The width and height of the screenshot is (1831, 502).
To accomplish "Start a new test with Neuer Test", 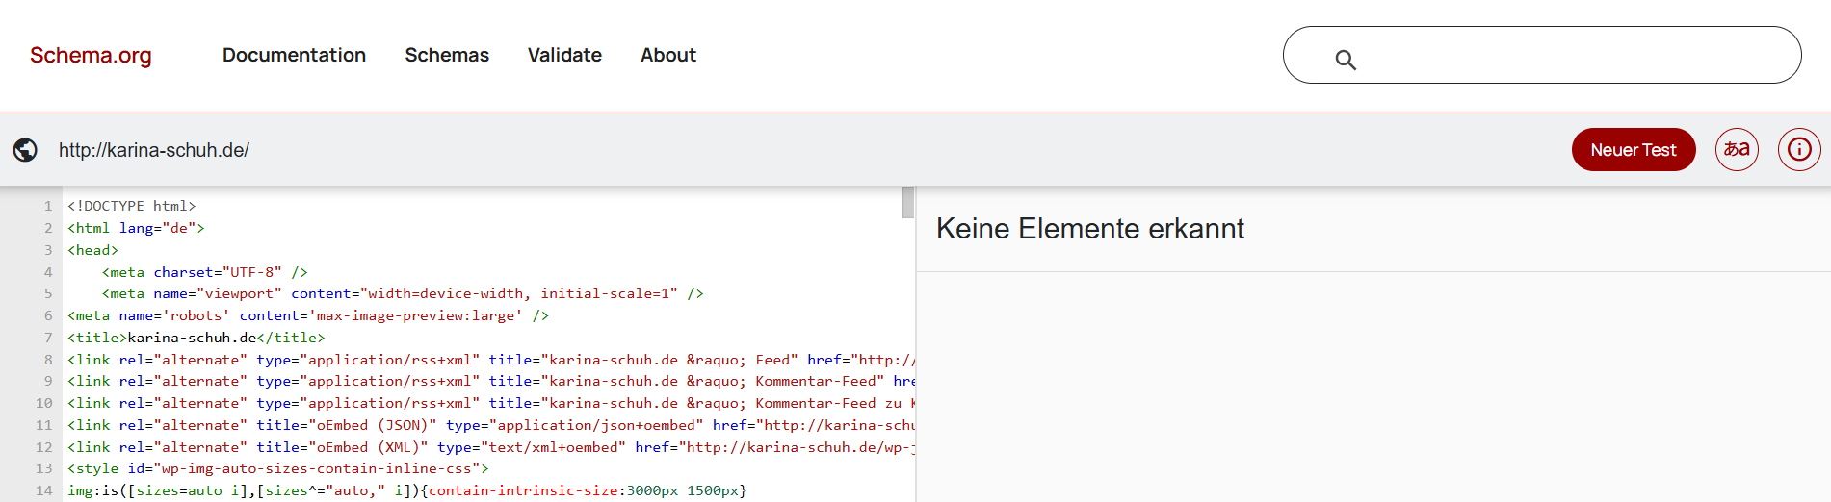I will point(1634,150).
